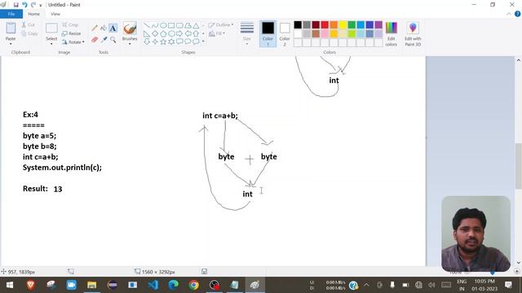Activate Color 1 foreground selector

click(x=268, y=33)
